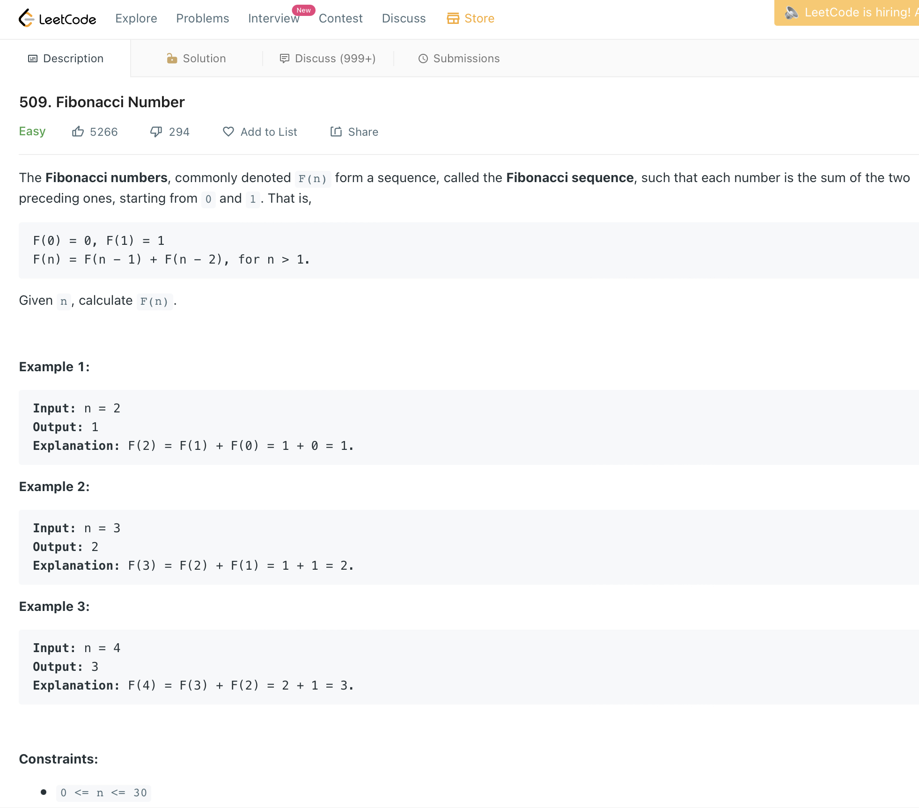The image size is (919, 808).
Task: Open the Discuss (999+) tab
Action: click(335, 59)
